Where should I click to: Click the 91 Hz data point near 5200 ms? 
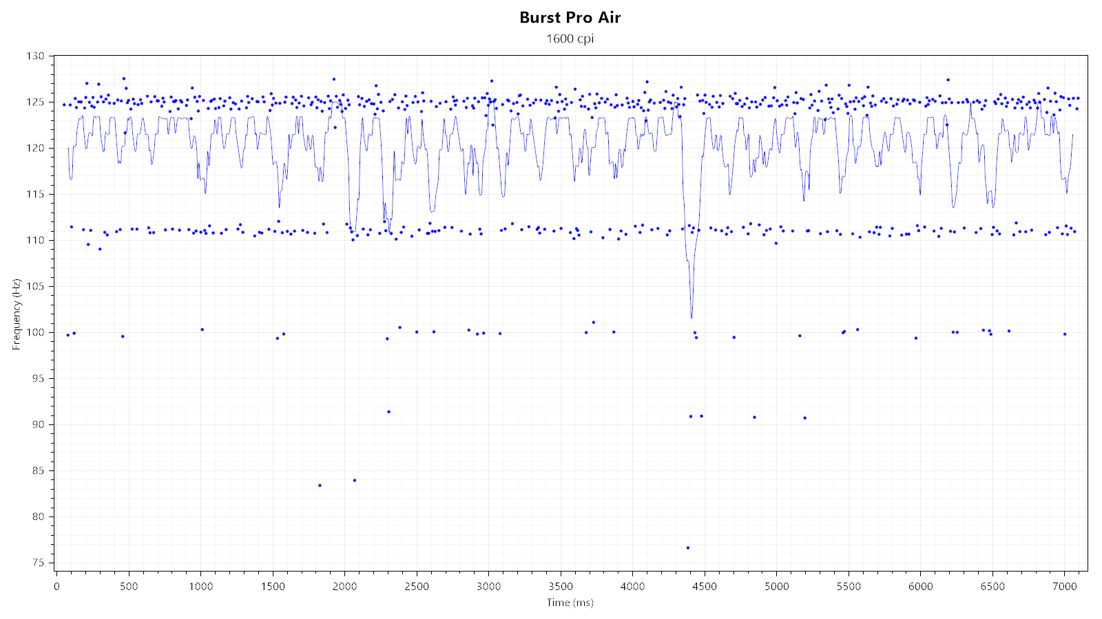[804, 417]
